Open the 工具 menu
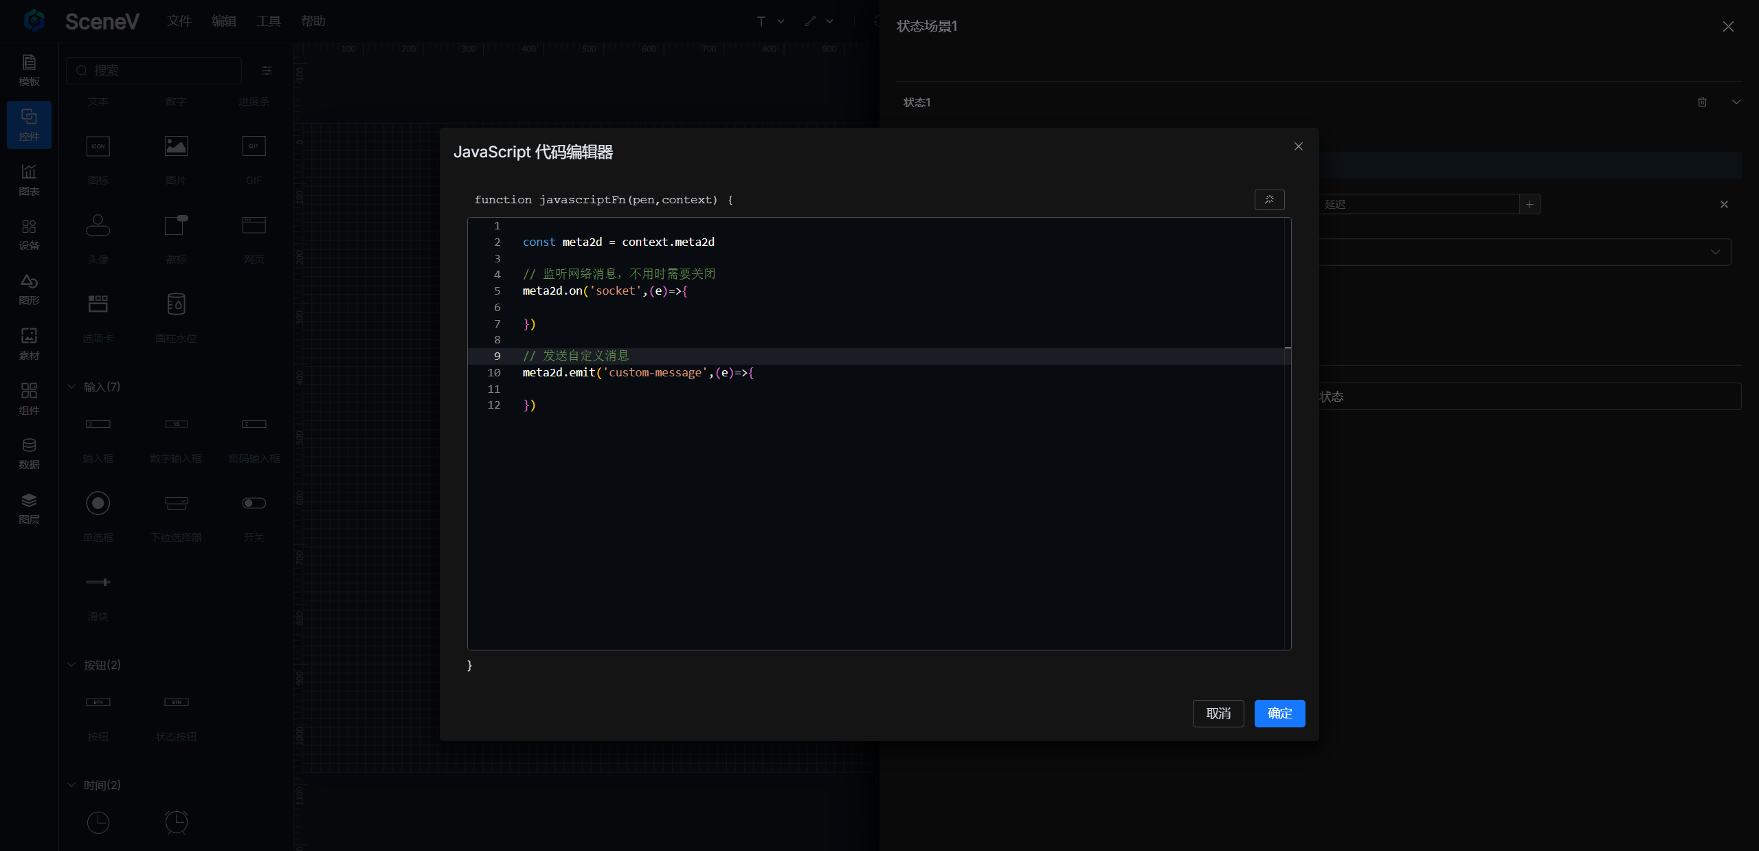 268,21
